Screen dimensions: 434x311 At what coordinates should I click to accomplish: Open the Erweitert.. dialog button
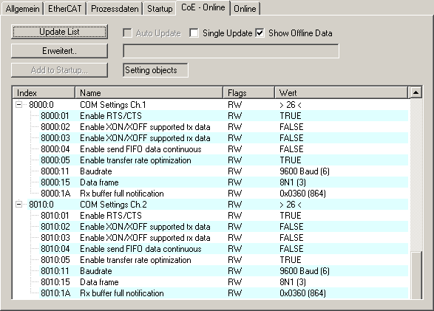coord(59,51)
